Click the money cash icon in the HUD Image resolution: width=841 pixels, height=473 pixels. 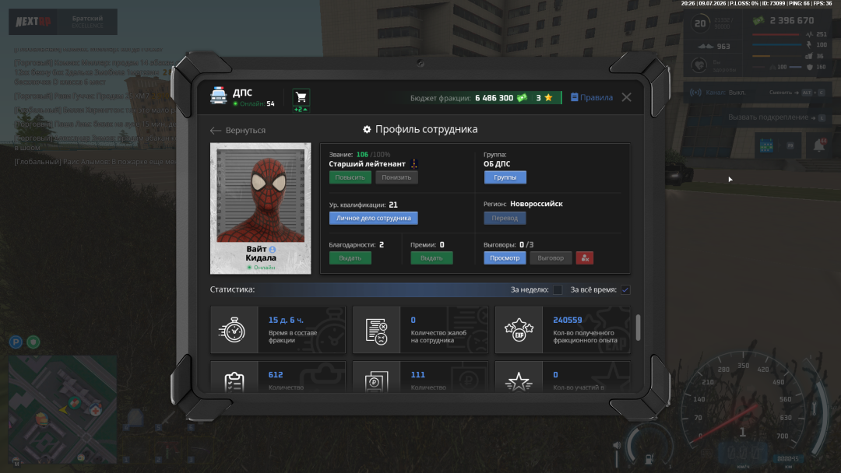pyautogui.click(x=758, y=21)
